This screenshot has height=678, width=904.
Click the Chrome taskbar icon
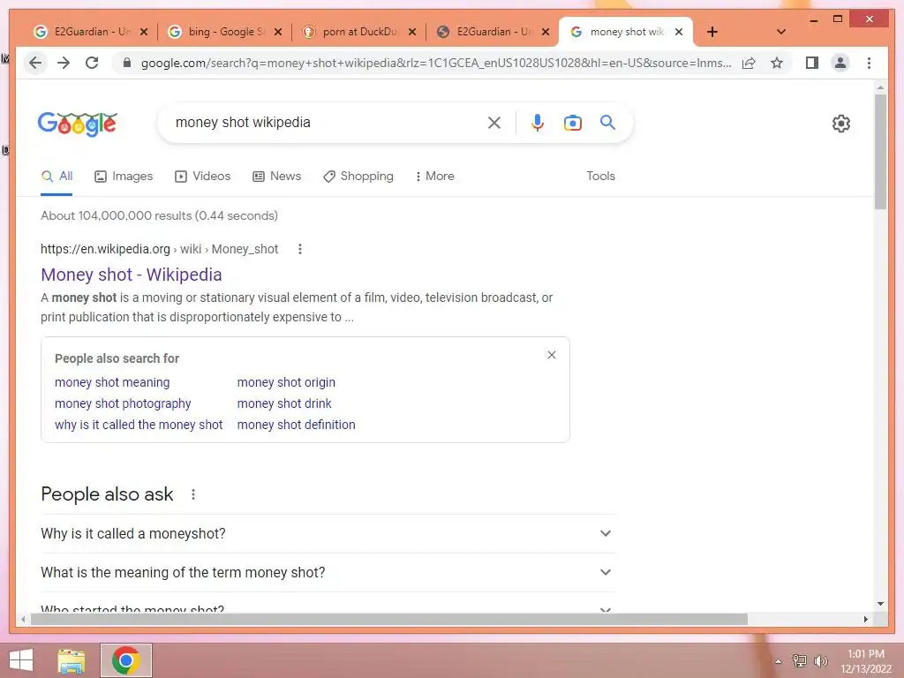pos(126,660)
